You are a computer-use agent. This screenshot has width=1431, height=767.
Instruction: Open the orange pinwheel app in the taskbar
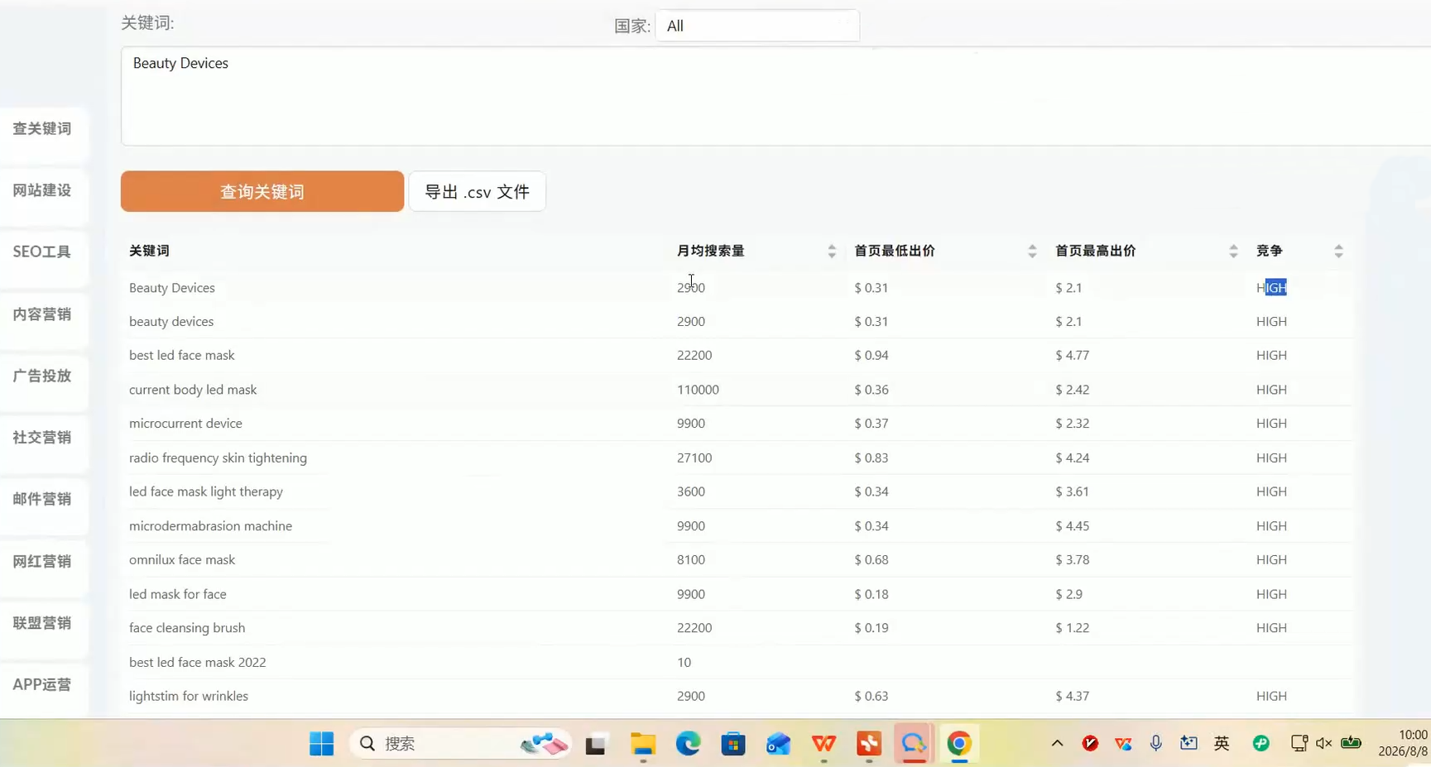pos(869,744)
